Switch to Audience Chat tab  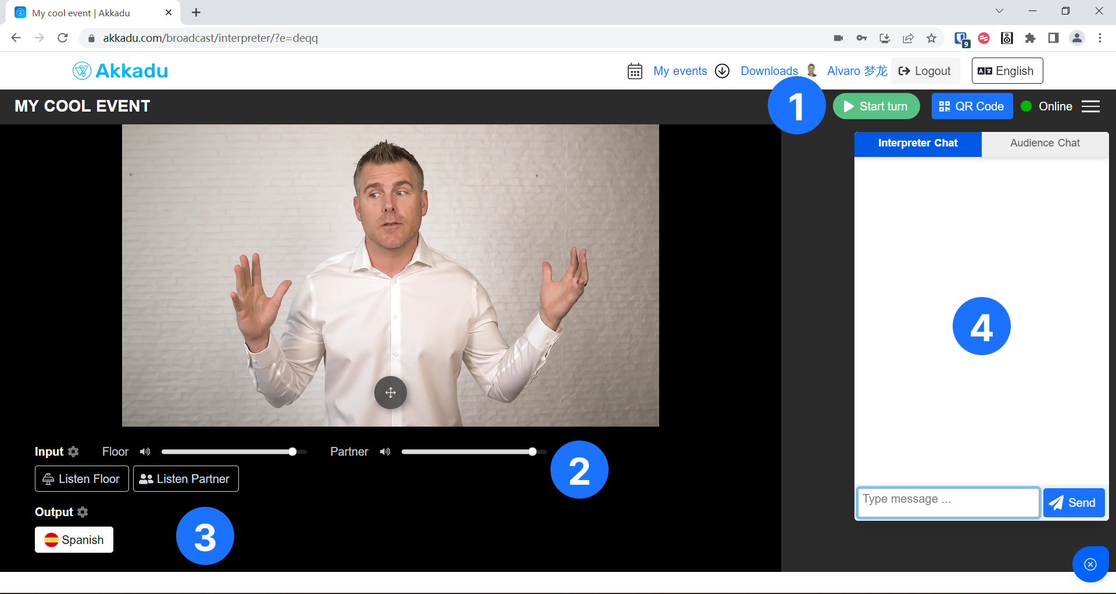(x=1045, y=143)
